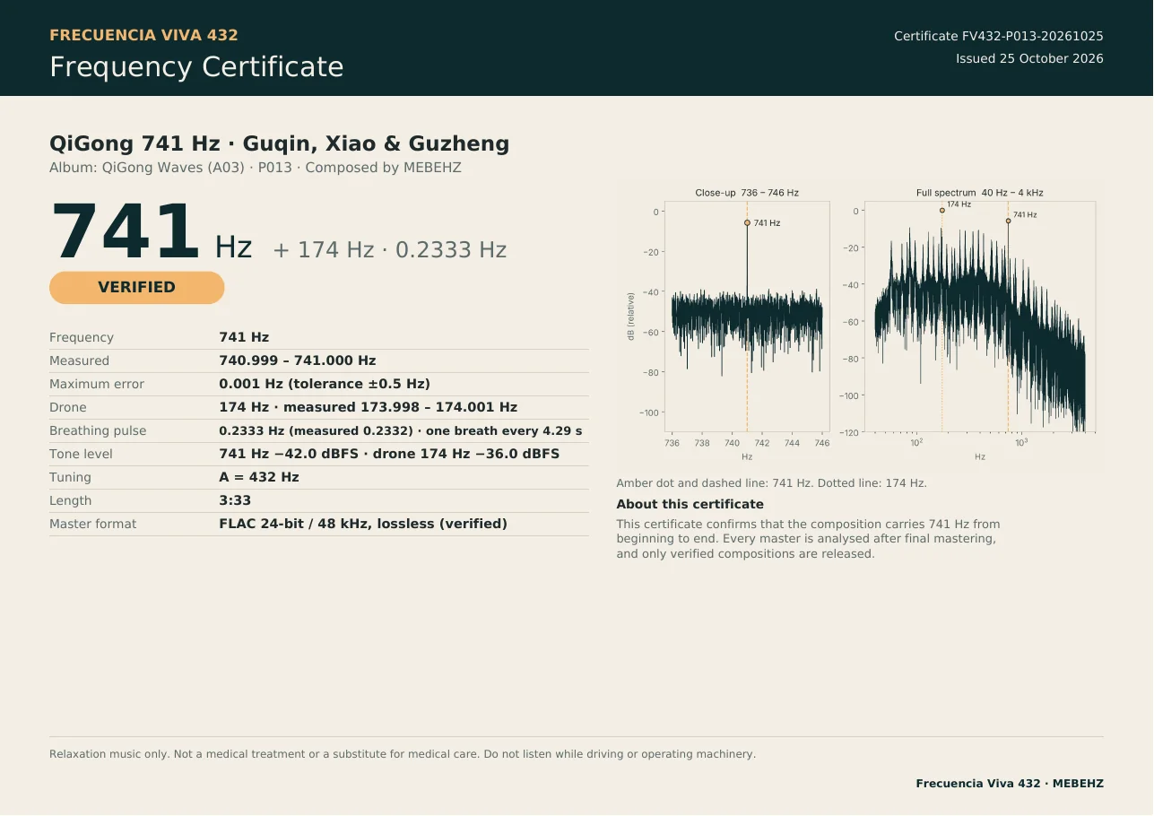Click the Drone row value 174 Hz measured
This screenshot has height=816, width=1154.
[369, 407]
